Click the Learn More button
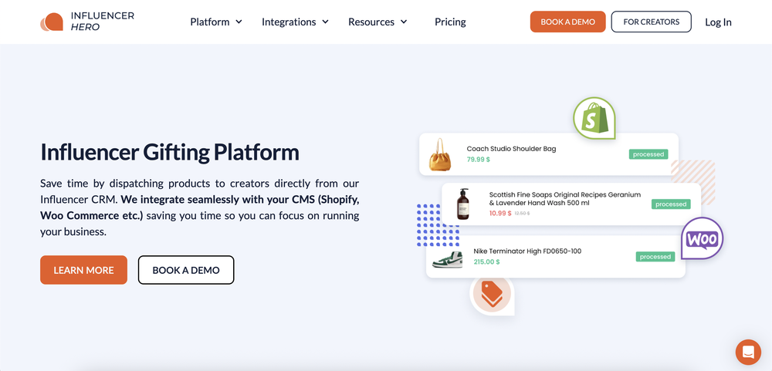 coord(83,270)
